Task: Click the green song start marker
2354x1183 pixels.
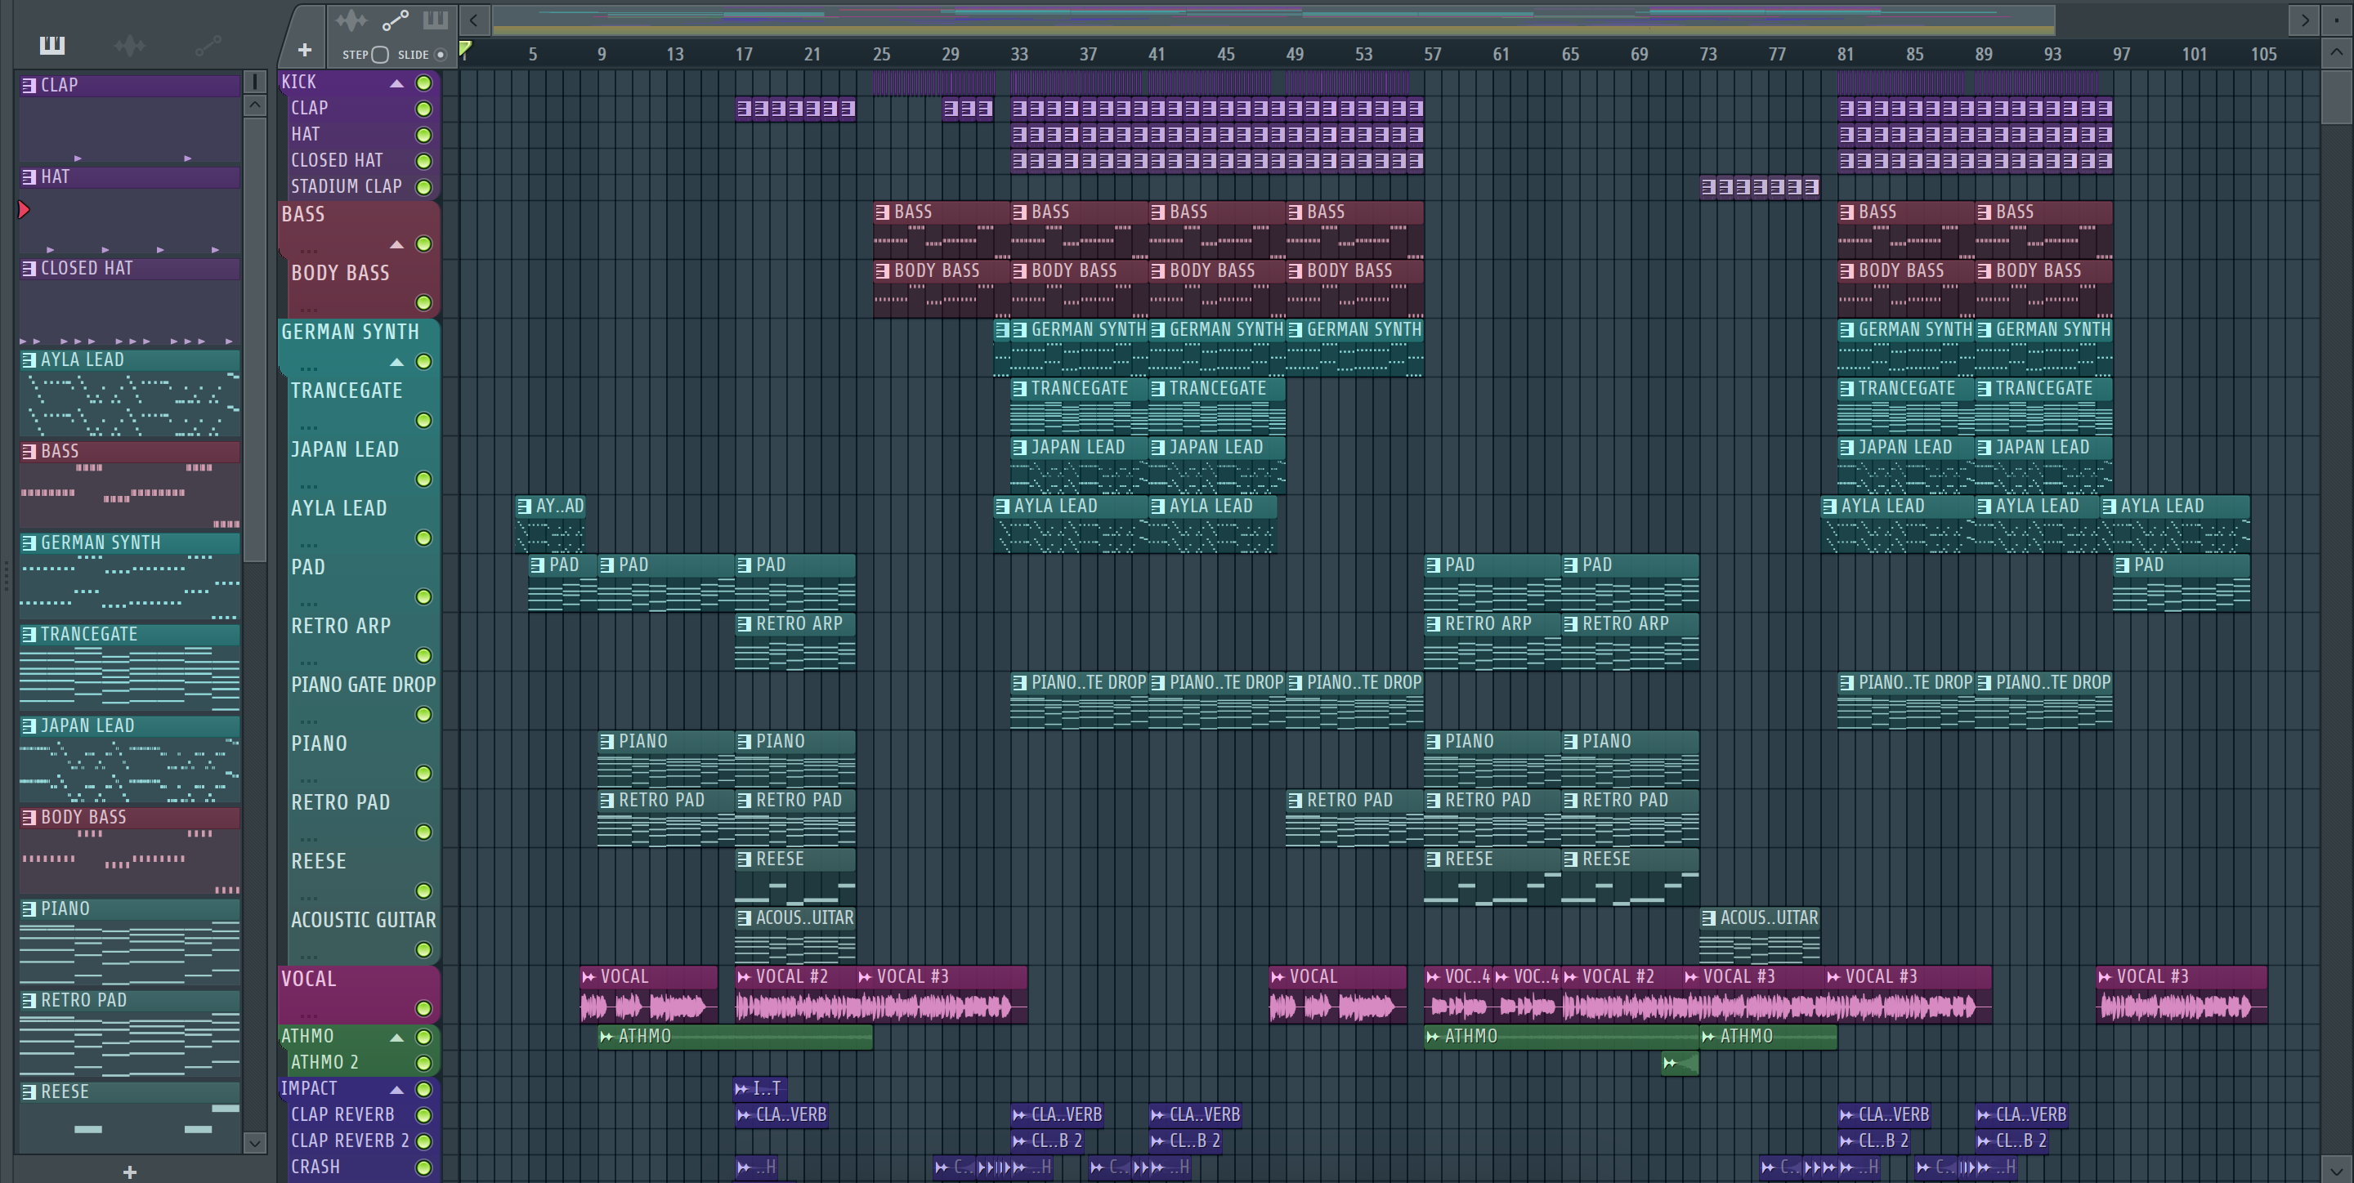Action: (465, 48)
